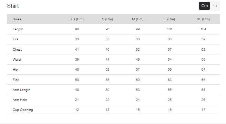The width and height of the screenshot is (226, 124).
Task: Click the Arm Hole row label
Action: (20, 100)
